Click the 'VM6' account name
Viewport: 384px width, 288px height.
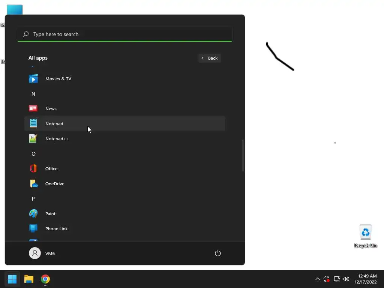50,253
